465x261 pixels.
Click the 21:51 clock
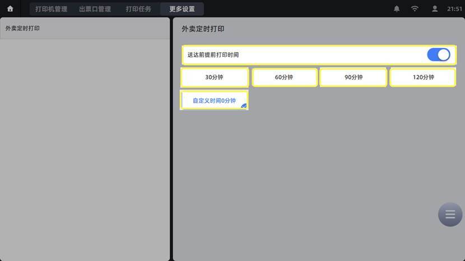point(454,9)
